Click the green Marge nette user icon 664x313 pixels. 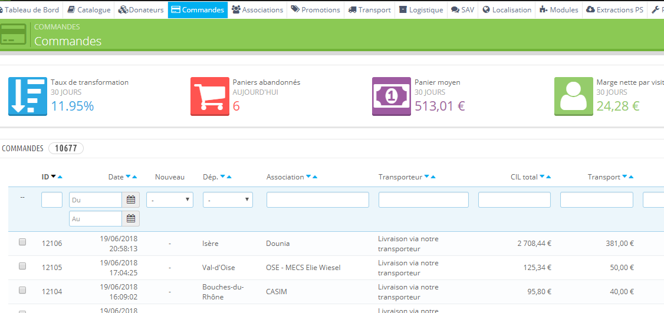(x=573, y=96)
